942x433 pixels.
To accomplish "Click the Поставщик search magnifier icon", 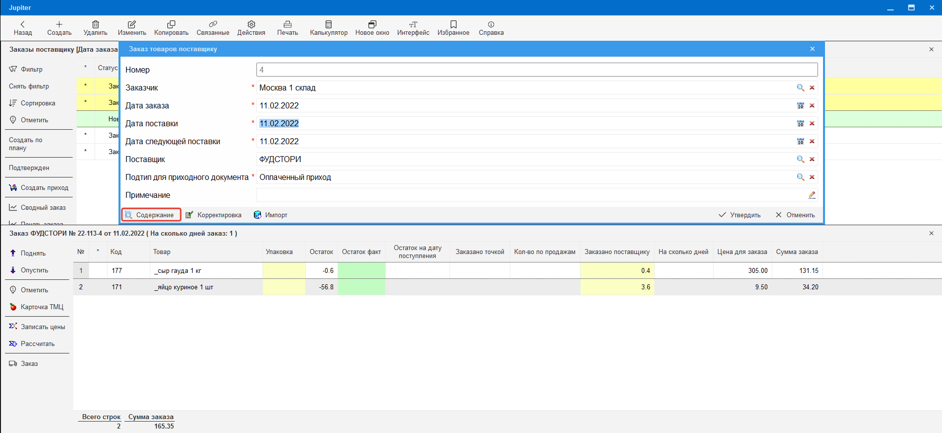I will [x=801, y=159].
